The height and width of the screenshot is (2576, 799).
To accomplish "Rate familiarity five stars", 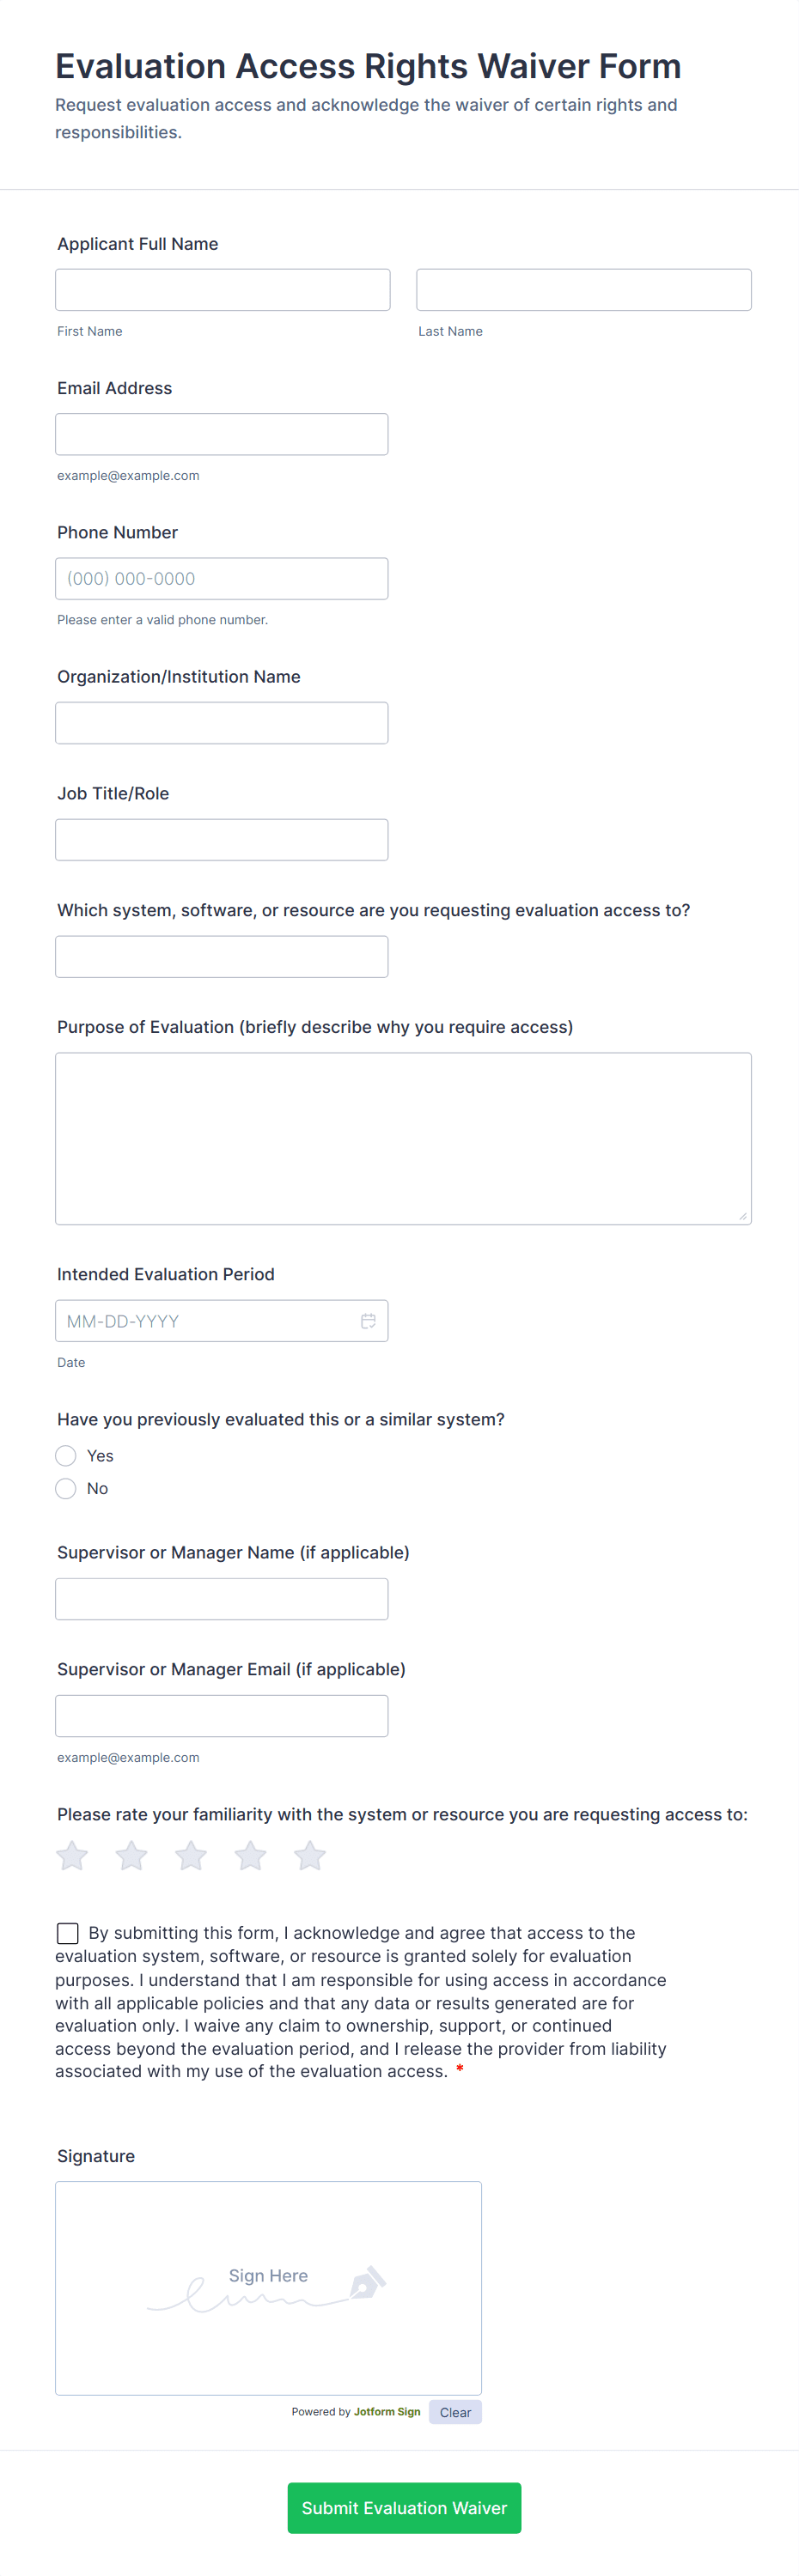I will click(x=310, y=1856).
